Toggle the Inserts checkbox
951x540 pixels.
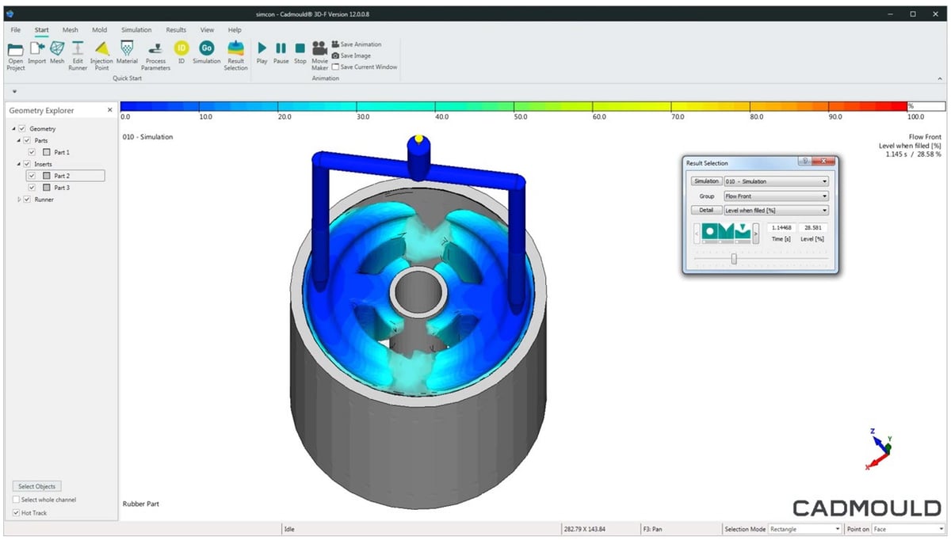(x=27, y=164)
